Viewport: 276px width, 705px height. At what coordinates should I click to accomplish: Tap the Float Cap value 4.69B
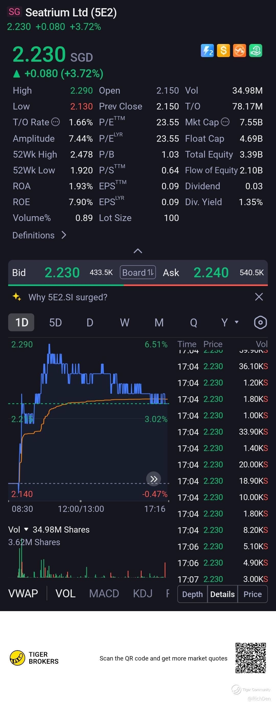pyautogui.click(x=251, y=138)
